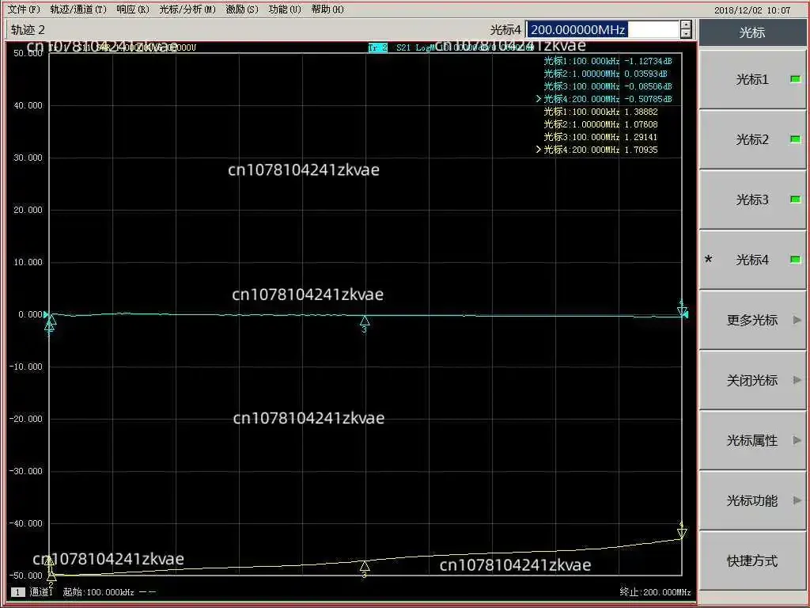Expand the 更多光标 submenu
The image size is (810, 608).
coord(751,320)
